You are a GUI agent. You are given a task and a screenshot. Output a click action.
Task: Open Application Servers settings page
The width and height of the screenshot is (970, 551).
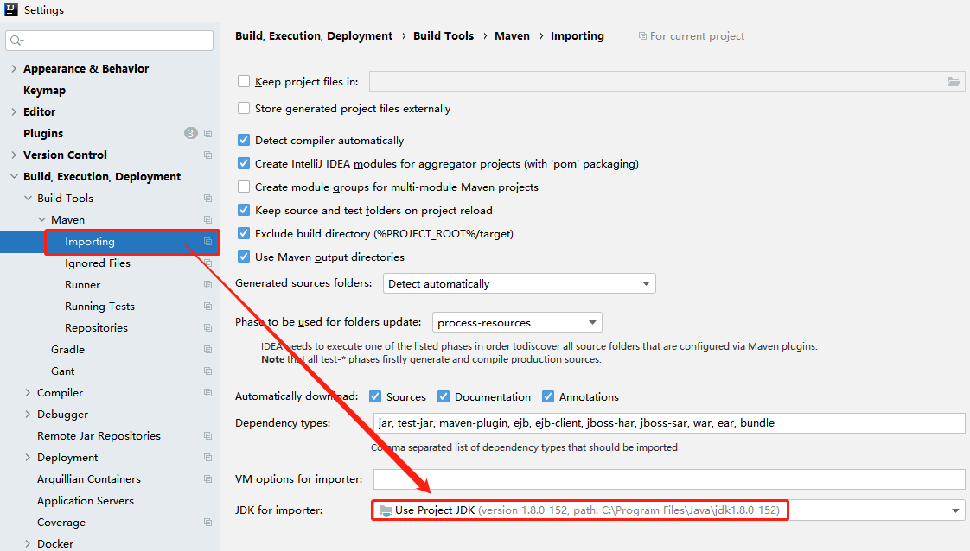click(86, 501)
